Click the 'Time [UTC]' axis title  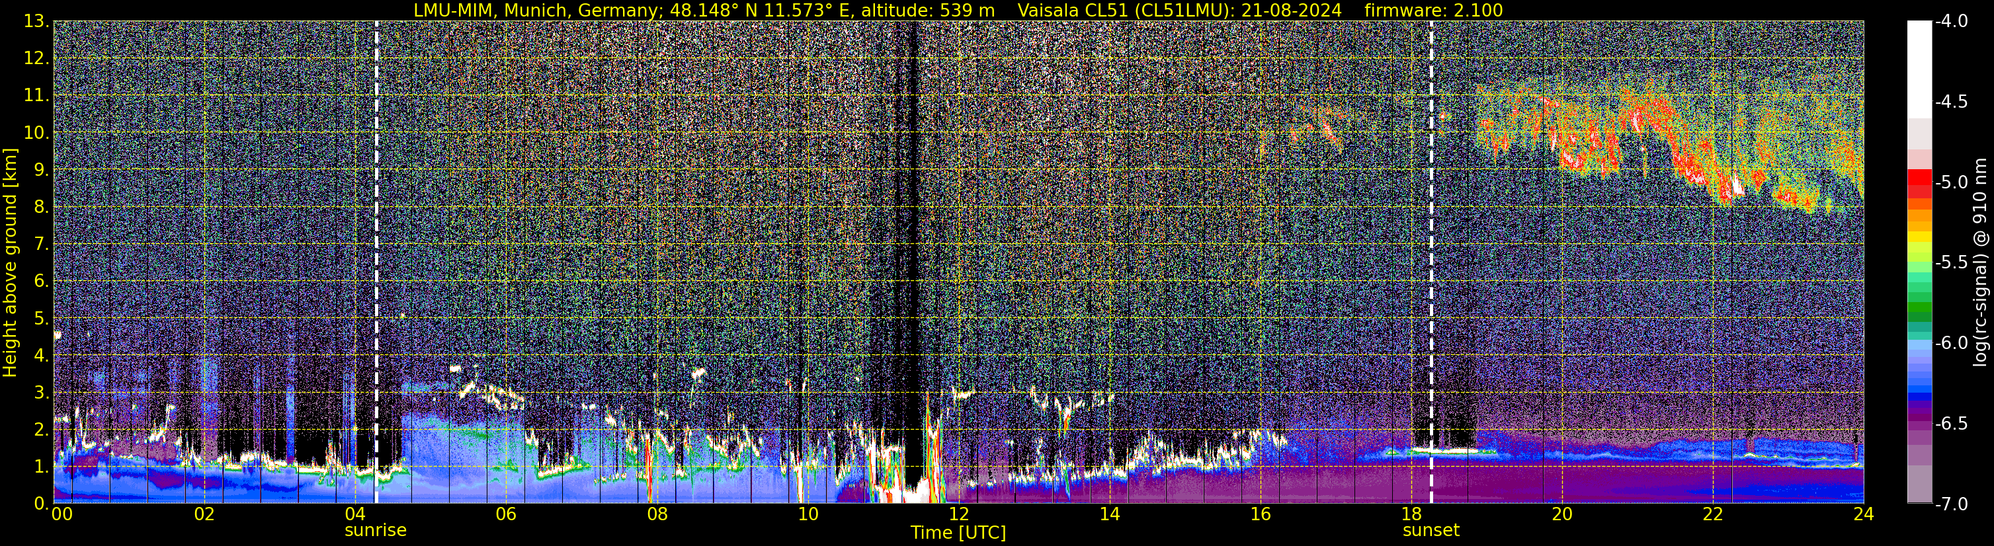coord(958,533)
